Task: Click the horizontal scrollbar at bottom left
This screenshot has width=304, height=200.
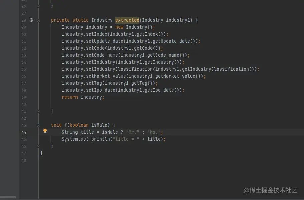Action: [x=8, y=197]
